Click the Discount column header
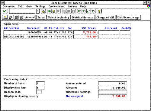The height and width of the screenshot is (111, 151). (x=111, y=28)
